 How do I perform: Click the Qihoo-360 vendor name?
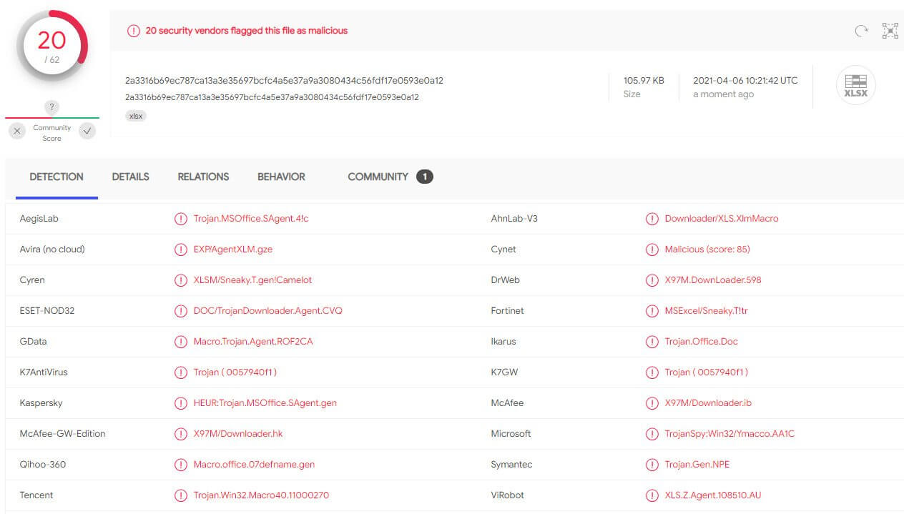[x=43, y=465]
